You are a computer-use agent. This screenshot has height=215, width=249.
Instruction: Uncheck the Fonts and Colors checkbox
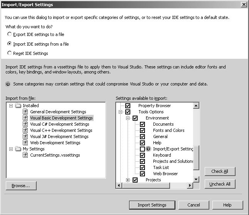tap(143, 130)
